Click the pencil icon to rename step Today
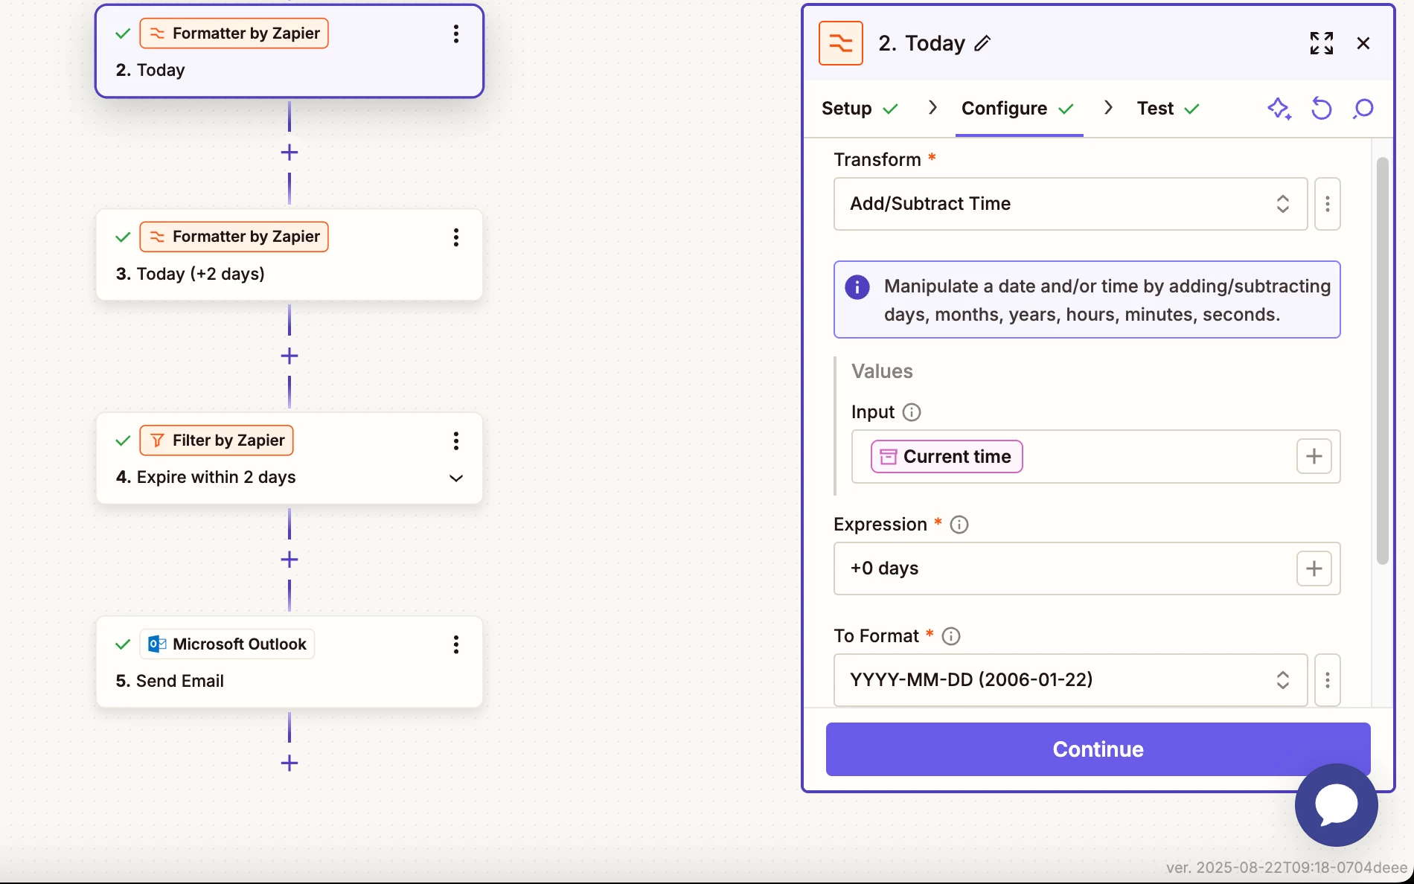 tap(982, 43)
